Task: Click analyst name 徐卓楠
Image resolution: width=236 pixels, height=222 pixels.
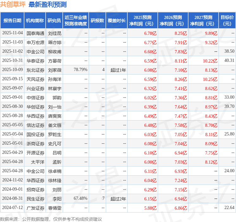Action: 55,171
